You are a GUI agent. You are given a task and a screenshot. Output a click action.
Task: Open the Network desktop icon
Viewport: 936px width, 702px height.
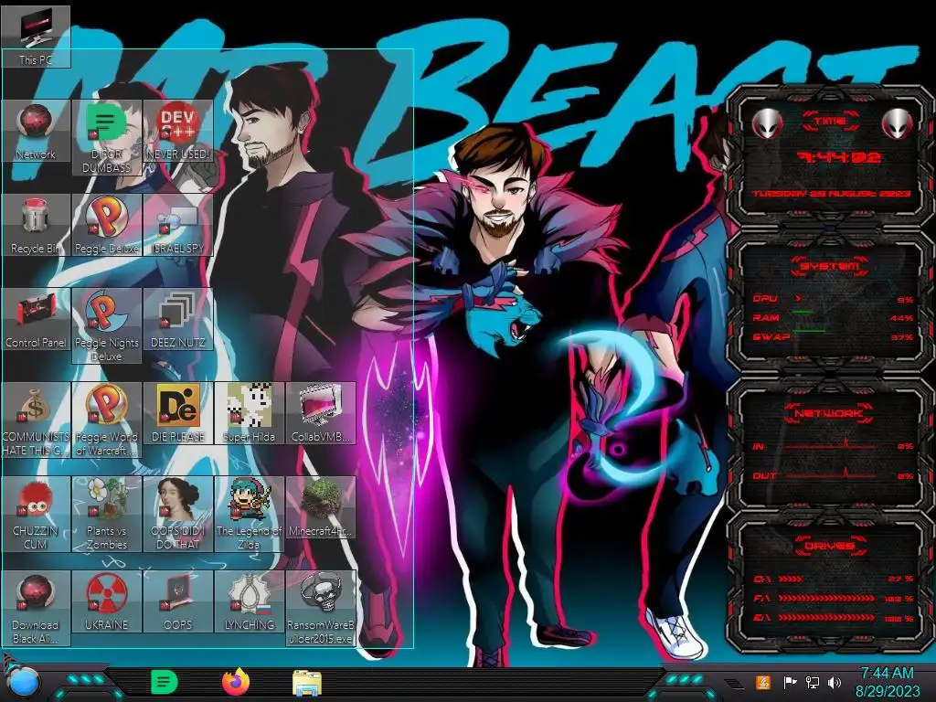pos(36,131)
